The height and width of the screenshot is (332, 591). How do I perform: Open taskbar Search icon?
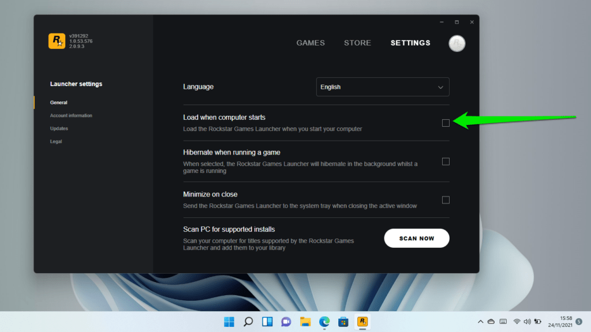click(x=248, y=322)
